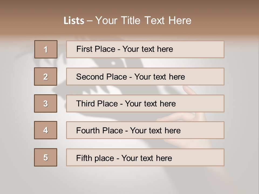
Task: Click the bold word Lists in title
Action: tap(74, 21)
